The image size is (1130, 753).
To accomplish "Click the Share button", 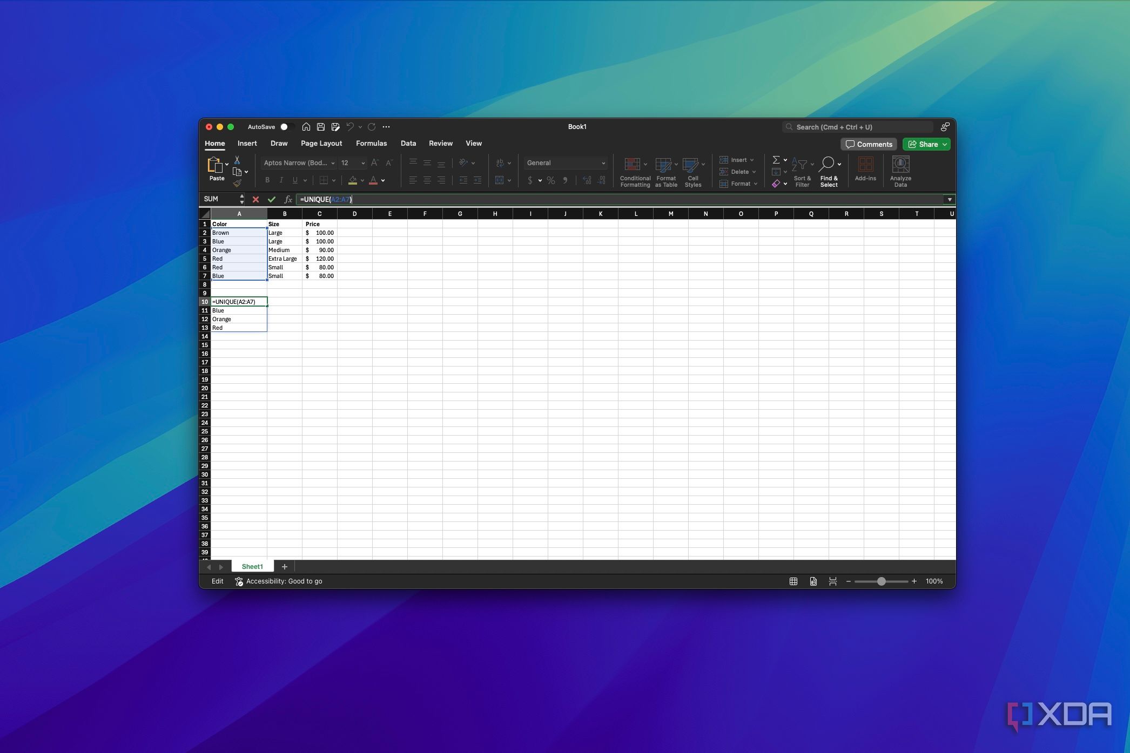I will (926, 144).
